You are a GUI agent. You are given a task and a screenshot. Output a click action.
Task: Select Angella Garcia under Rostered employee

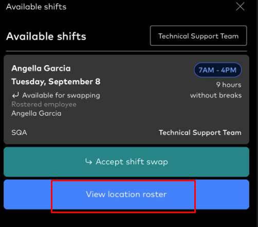pyautogui.click(x=36, y=113)
